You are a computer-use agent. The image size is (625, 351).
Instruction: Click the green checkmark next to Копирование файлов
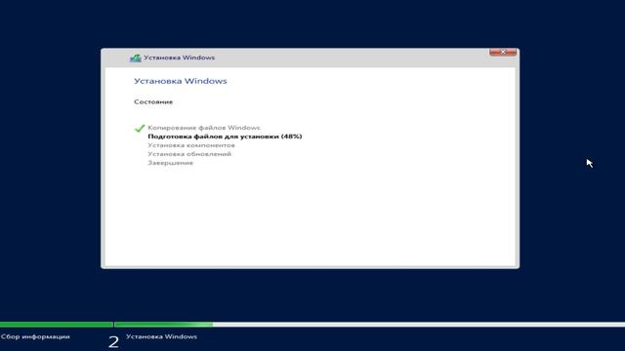tap(140, 128)
